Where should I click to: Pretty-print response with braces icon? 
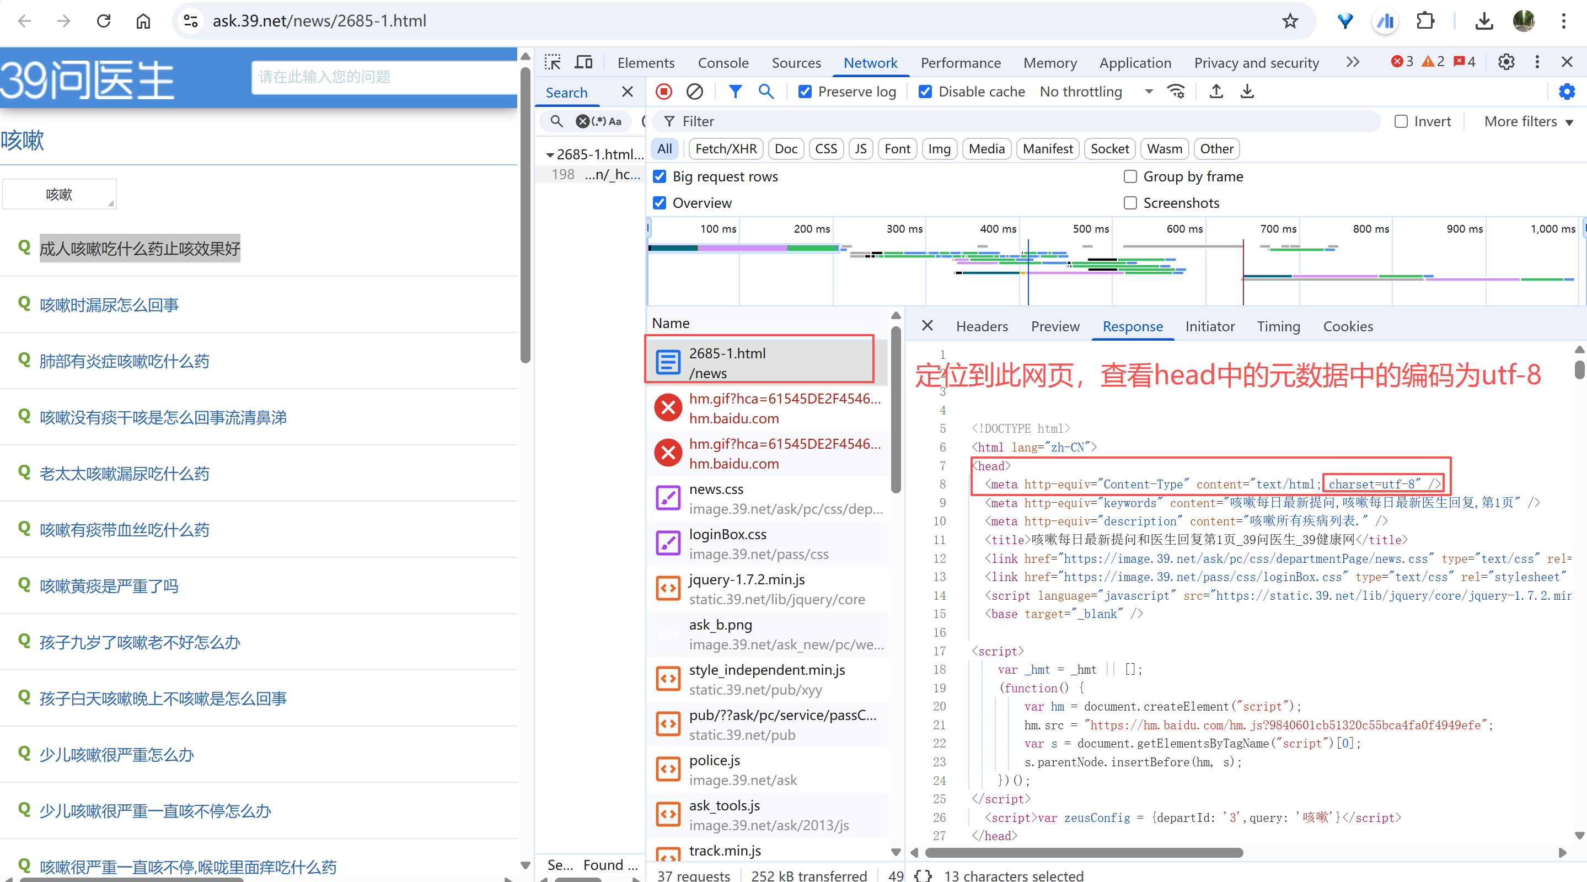point(923,875)
